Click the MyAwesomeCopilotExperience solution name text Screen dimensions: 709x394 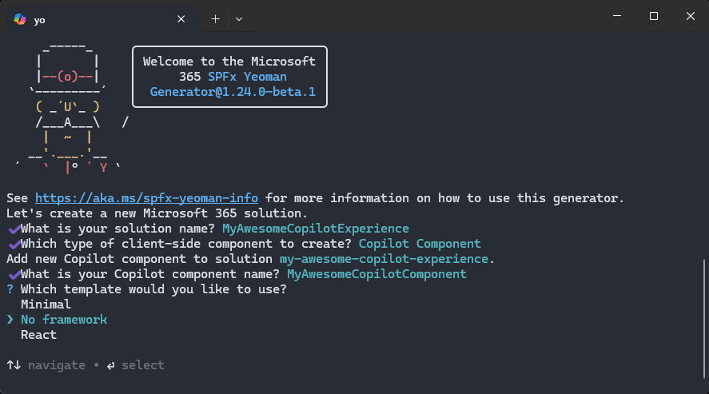point(316,229)
